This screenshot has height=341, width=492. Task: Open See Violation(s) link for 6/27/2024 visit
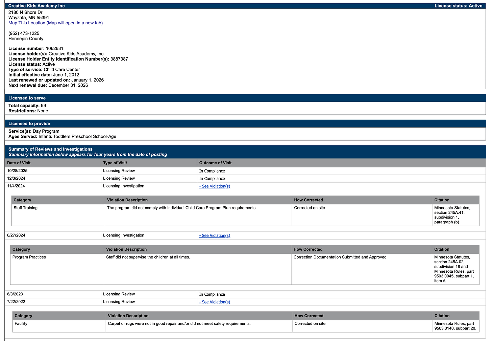[x=215, y=235]
